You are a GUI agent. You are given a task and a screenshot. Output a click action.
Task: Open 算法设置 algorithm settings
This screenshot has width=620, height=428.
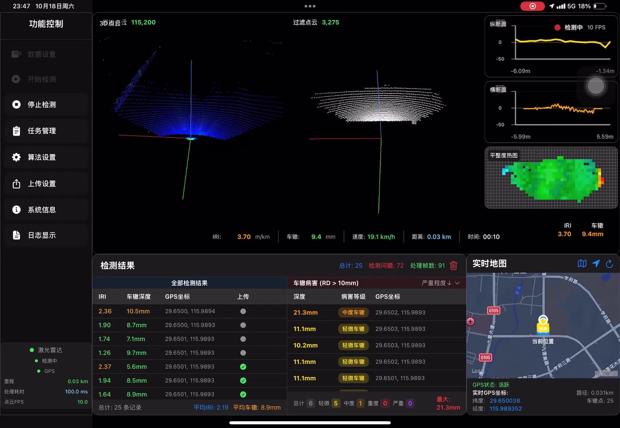[x=46, y=157]
